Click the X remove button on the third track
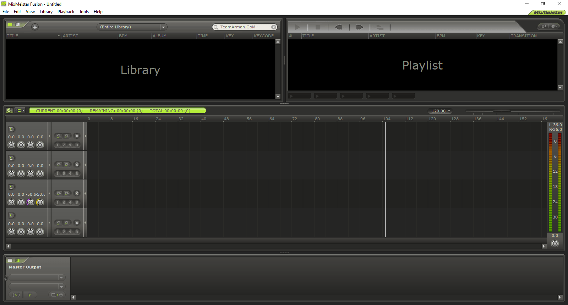568x305 pixels. (x=77, y=193)
